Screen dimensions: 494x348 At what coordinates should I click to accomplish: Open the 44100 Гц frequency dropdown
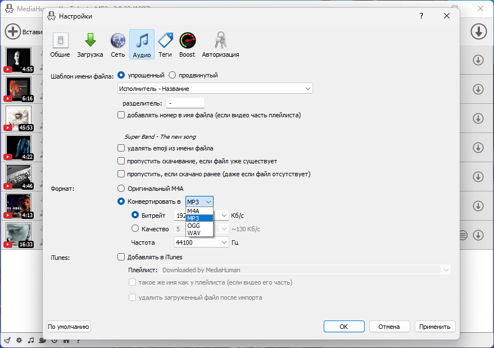pos(201,242)
